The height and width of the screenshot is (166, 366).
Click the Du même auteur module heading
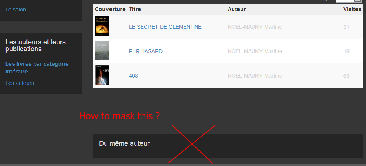point(124,143)
